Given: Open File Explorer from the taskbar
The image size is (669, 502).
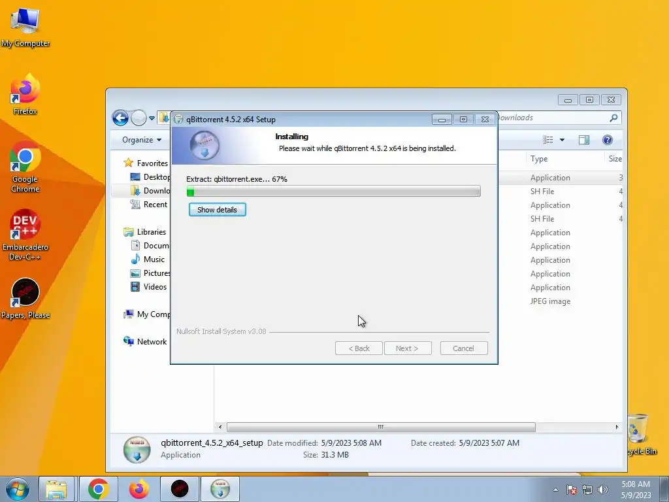Looking at the screenshot, I should click(56, 489).
